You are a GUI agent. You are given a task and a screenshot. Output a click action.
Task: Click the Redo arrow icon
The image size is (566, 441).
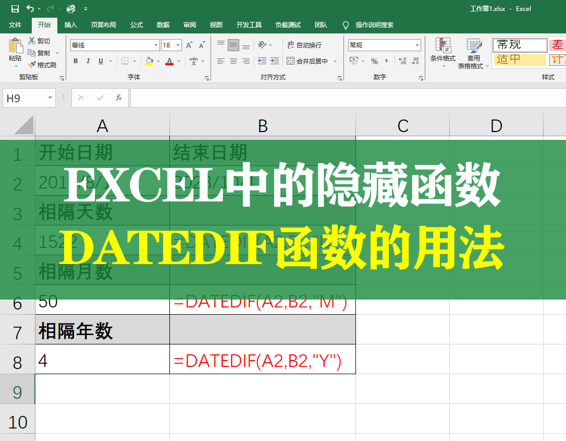(50, 8)
